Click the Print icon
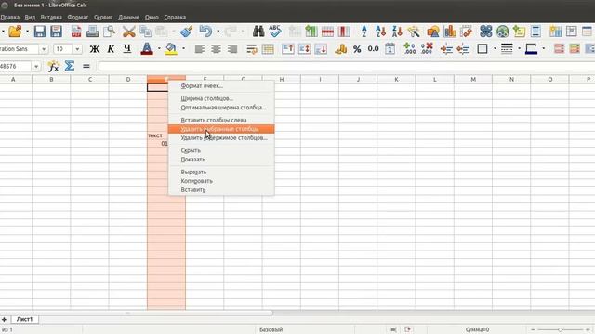The width and height of the screenshot is (595, 334). (92, 32)
